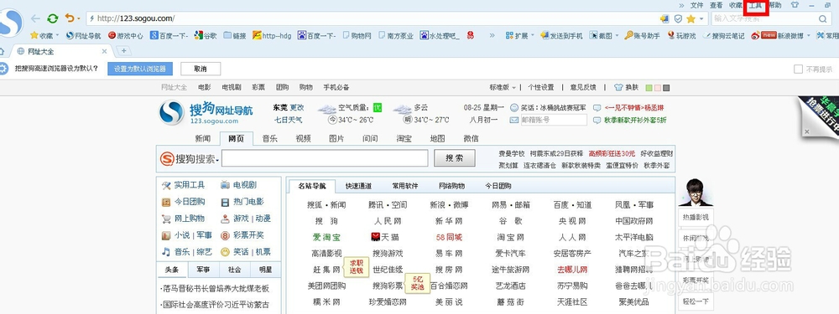
Task: Close the corner page-peel advertisement
Action: 807,131
